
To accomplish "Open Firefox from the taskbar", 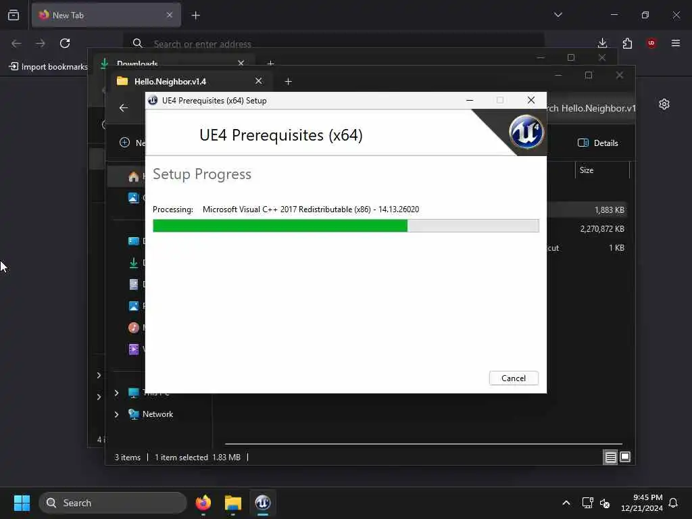I will pyautogui.click(x=203, y=503).
